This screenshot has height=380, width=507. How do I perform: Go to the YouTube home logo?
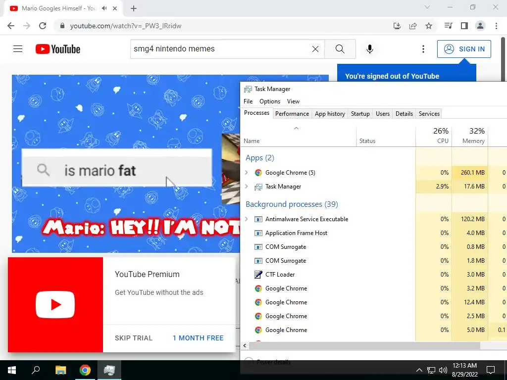[58, 49]
